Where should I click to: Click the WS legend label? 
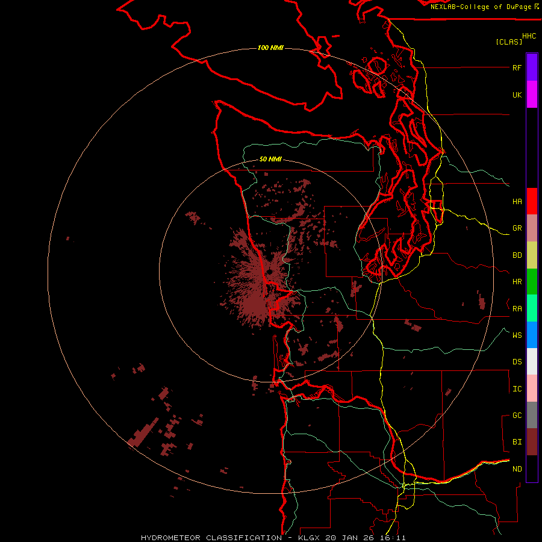pos(517,335)
